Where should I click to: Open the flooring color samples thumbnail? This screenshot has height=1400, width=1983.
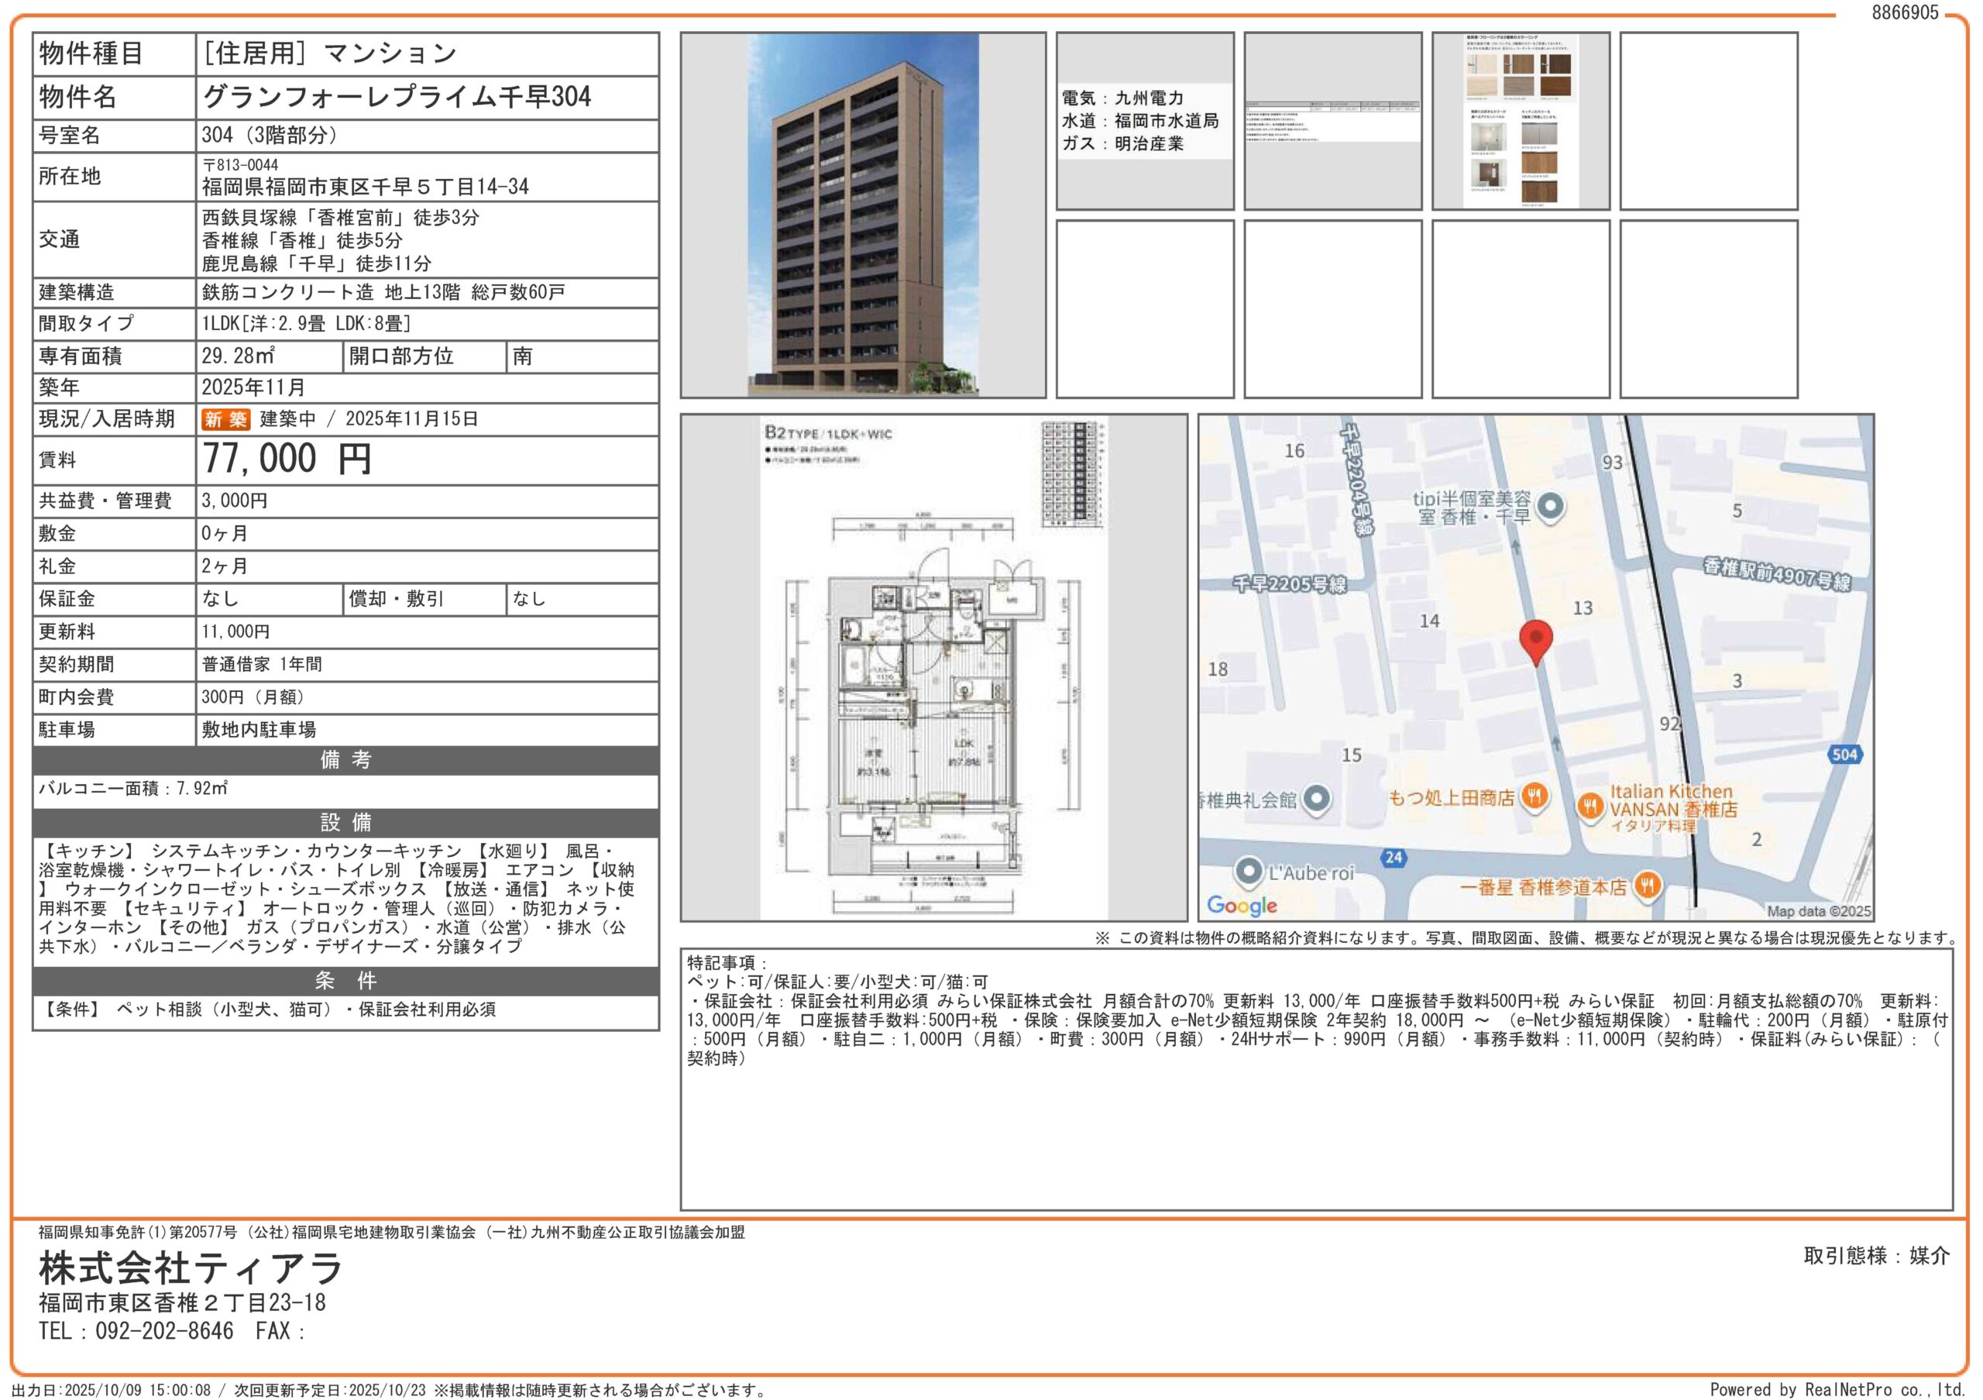point(1520,121)
